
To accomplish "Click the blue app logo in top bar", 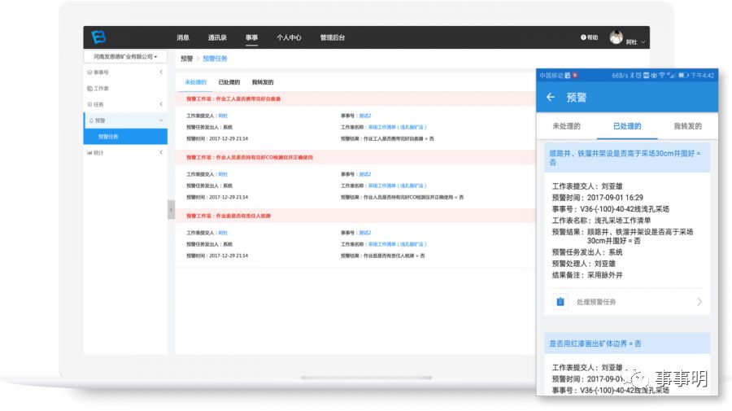I will click(99, 37).
